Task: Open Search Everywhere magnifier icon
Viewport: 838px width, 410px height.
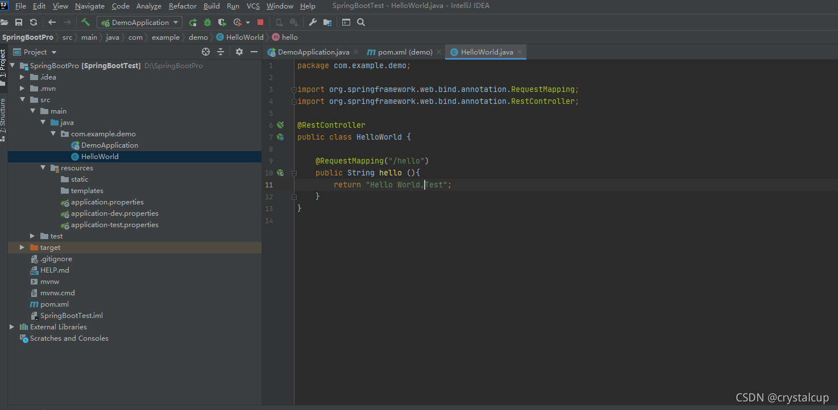Action: [x=361, y=22]
